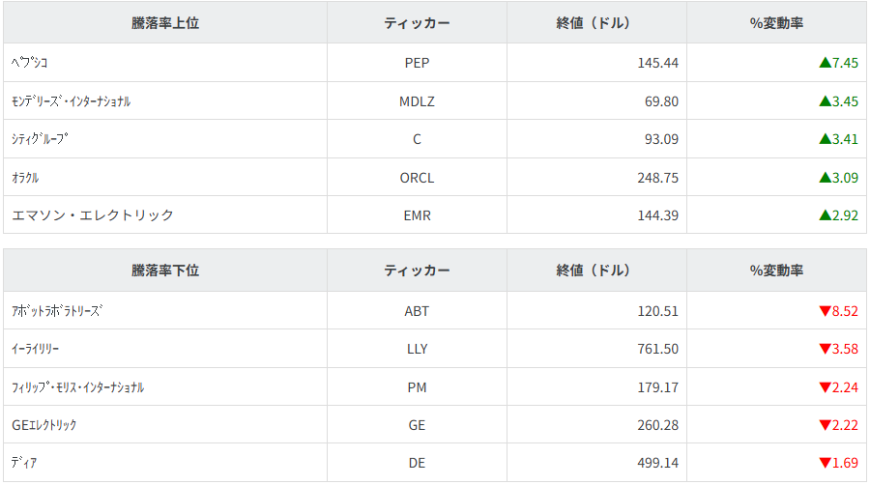Click the red down arrow beside 1.69
Screen dimensions: 870x485
[x=825, y=463]
